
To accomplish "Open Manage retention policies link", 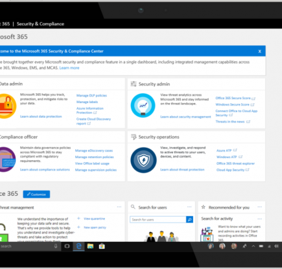I will tap(94, 157).
